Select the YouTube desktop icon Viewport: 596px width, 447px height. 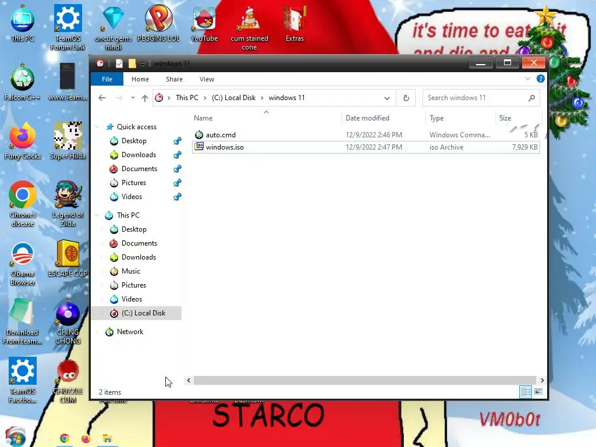pyautogui.click(x=204, y=23)
